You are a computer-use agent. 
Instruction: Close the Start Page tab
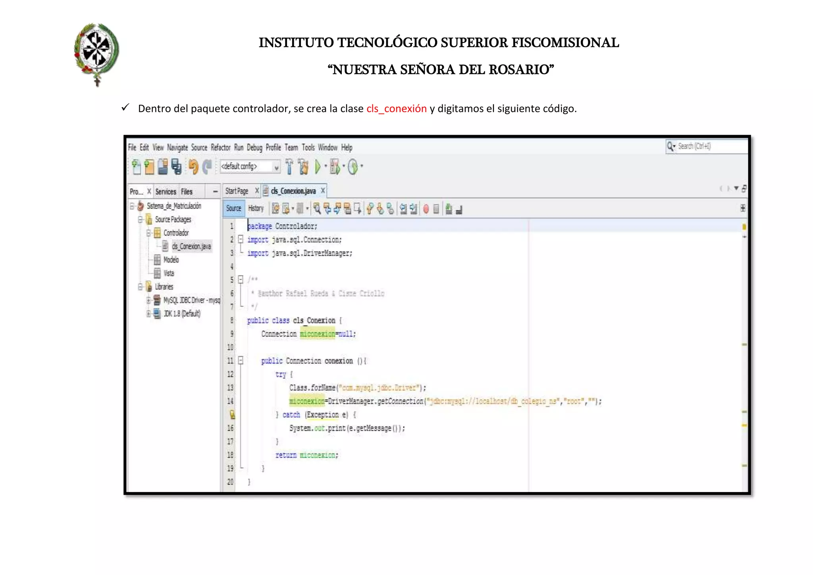click(257, 191)
